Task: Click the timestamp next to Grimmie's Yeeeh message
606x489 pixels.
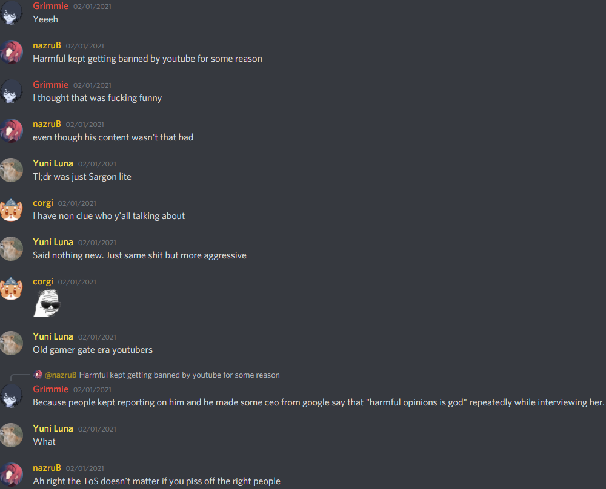Action: tap(92, 7)
